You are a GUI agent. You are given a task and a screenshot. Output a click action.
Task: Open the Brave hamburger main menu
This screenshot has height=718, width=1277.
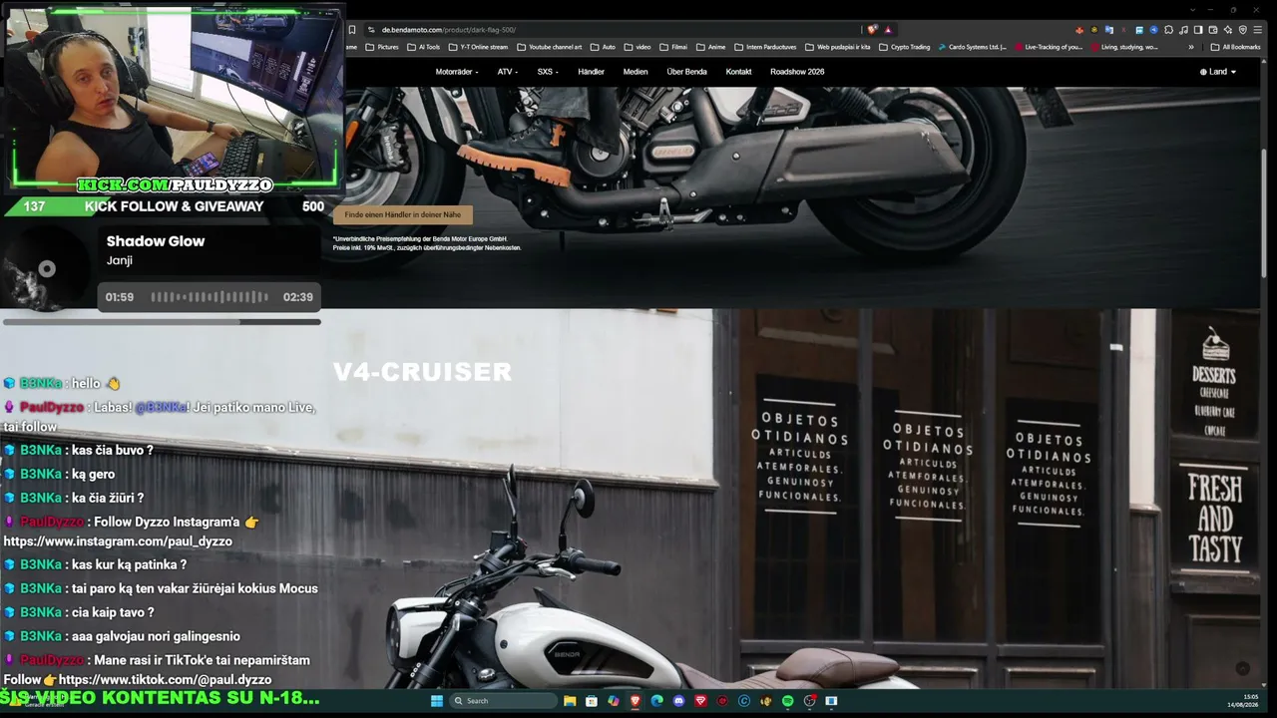1258,30
